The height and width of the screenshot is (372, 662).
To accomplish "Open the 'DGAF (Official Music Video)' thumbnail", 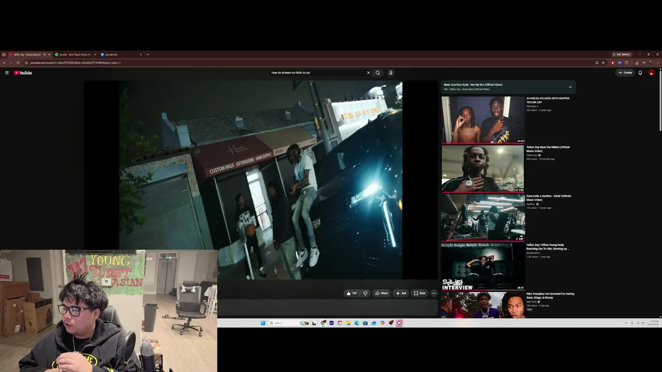I will click(x=483, y=218).
